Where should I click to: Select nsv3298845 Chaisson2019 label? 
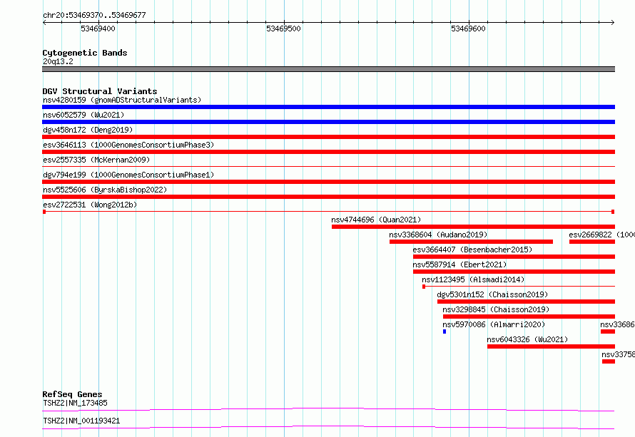point(496,309)
